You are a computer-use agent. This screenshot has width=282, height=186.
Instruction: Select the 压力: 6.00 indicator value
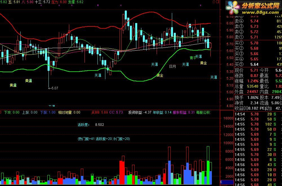59,2
